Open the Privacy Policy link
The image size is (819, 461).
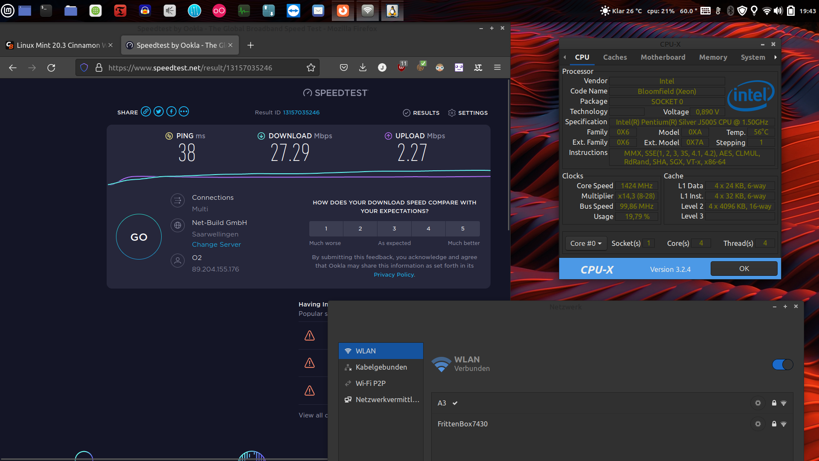point(394,274)
